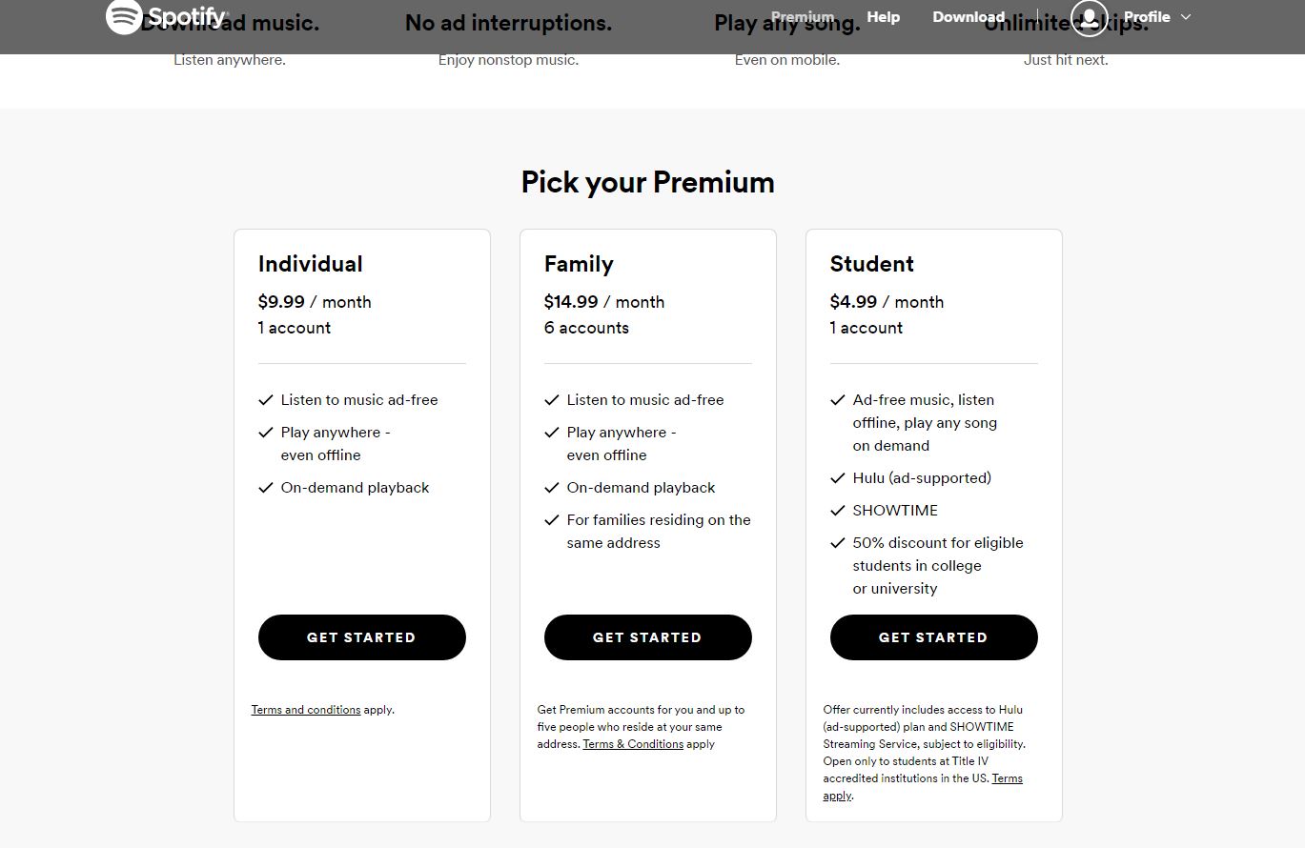
Task: Open the Help nav item
Action: 883,17
